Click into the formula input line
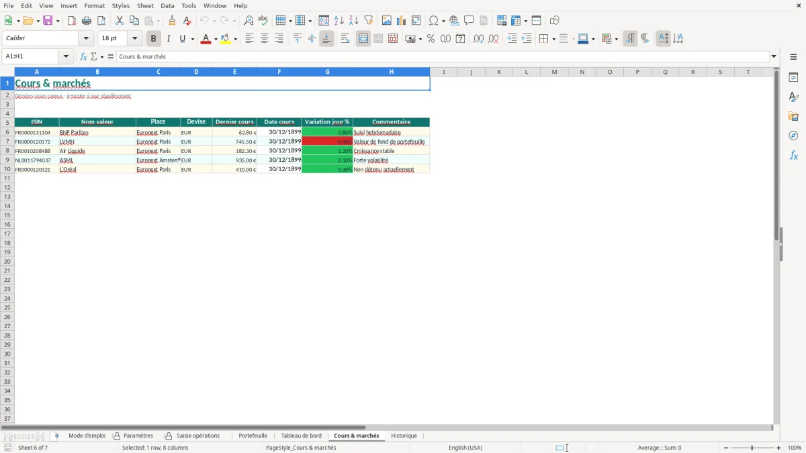This screenshot has height=453, width=806. pyautogui.click(x=443, y=57)
